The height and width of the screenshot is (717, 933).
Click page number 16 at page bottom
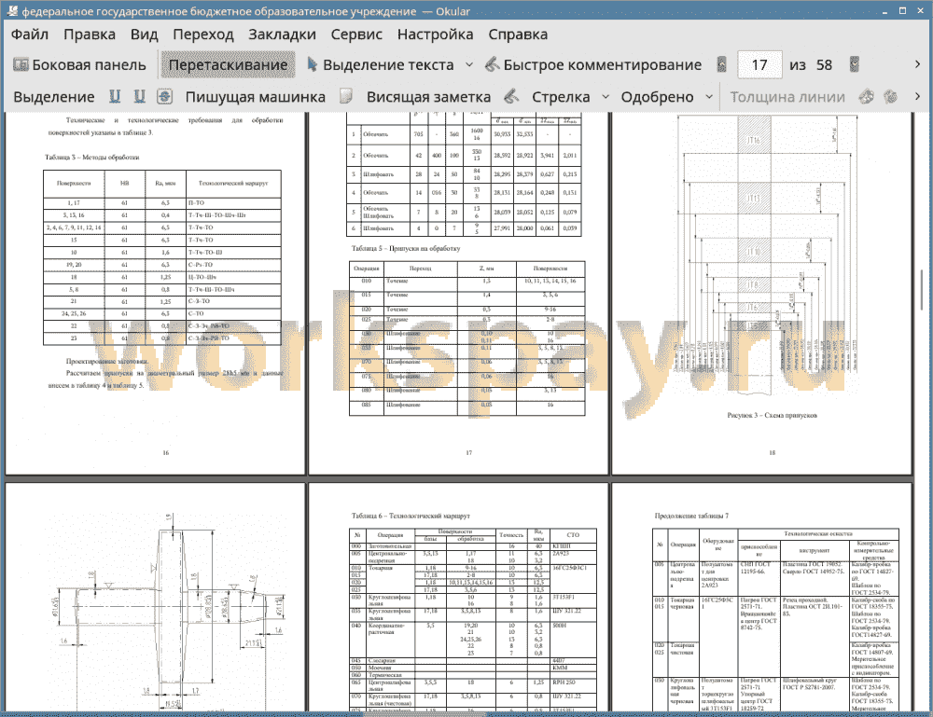[x=166, y=453]
